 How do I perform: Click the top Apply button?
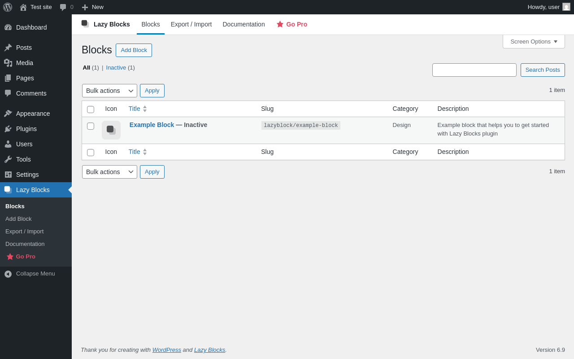click(152, 91)
